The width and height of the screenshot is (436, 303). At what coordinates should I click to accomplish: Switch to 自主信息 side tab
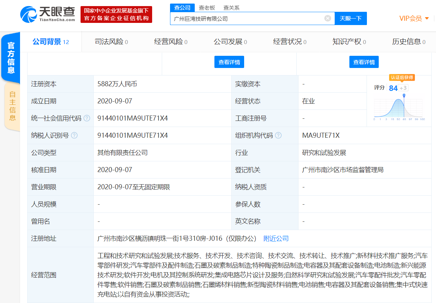(13, 106)
